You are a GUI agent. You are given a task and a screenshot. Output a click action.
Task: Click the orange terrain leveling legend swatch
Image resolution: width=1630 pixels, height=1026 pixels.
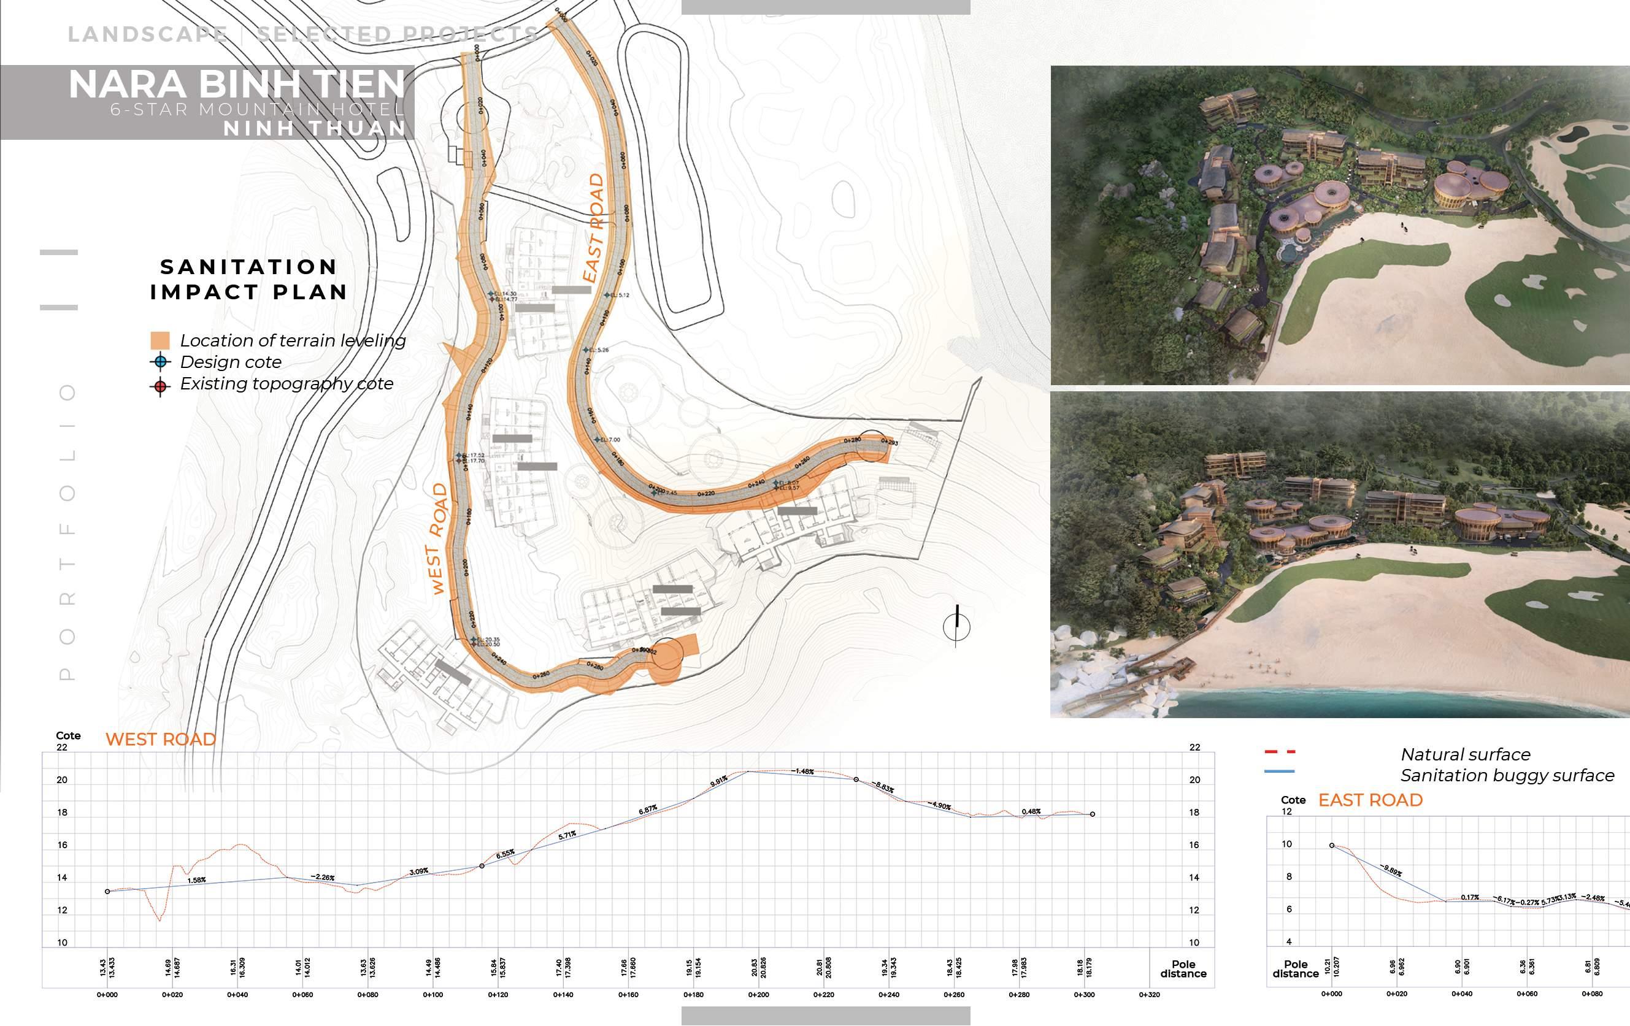[161, 340]
